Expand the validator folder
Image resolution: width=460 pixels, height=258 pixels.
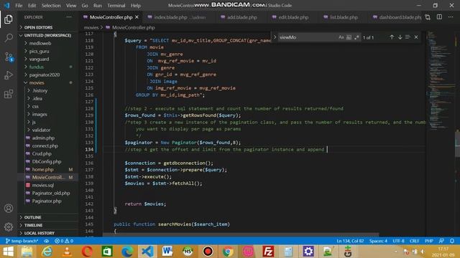48,130
